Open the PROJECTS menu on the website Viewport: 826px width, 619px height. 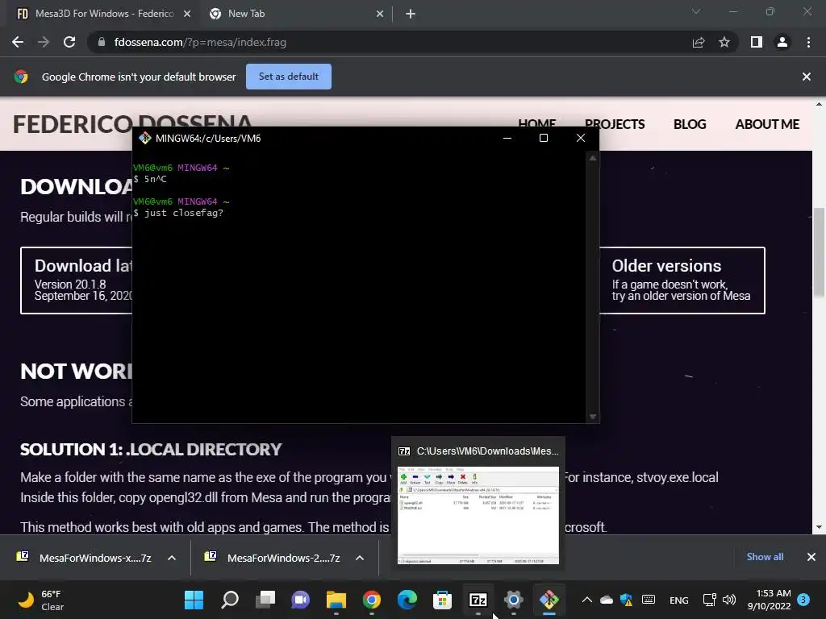click(615, 124)
